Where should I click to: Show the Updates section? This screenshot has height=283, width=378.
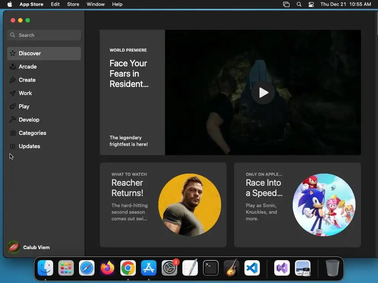tap(44, 146)
